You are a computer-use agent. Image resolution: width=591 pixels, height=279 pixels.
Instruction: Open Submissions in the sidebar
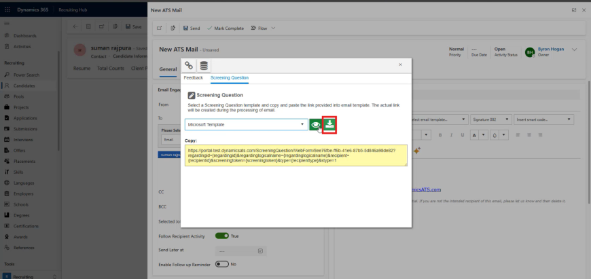pyautogui.click(x=25, y=129)
